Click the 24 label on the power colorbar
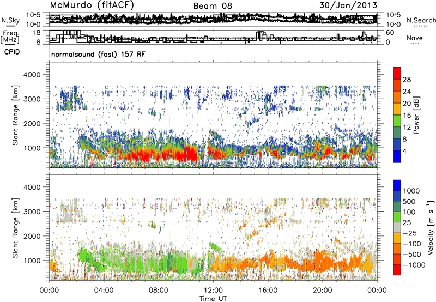The width and height of the screenshot is (436, 302). [407, 92]
